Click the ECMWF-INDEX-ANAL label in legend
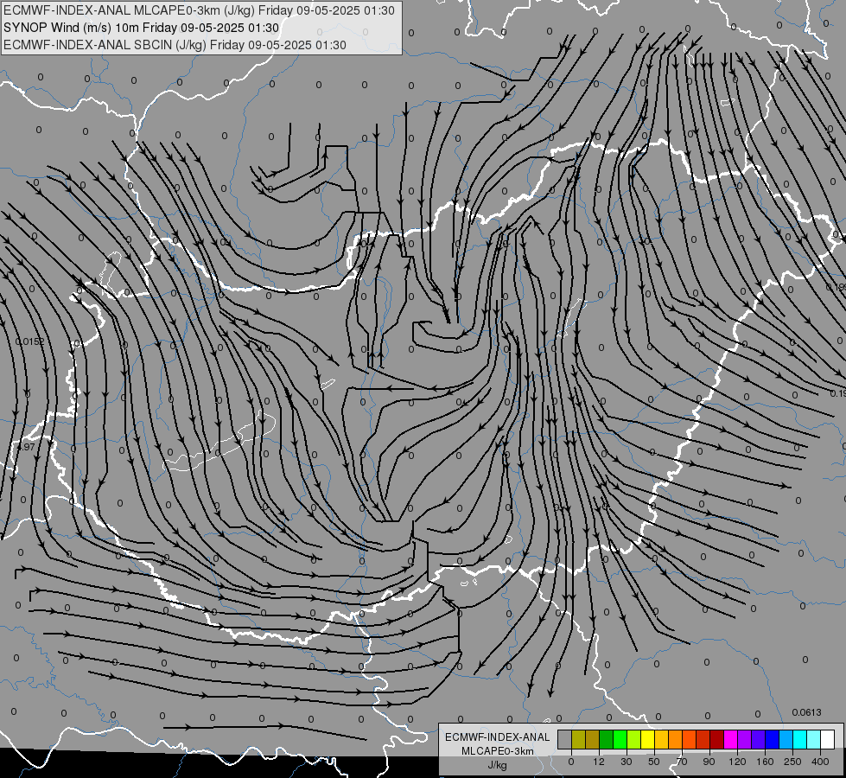This screenshot has width=846, height=778. tap(498, 737)
